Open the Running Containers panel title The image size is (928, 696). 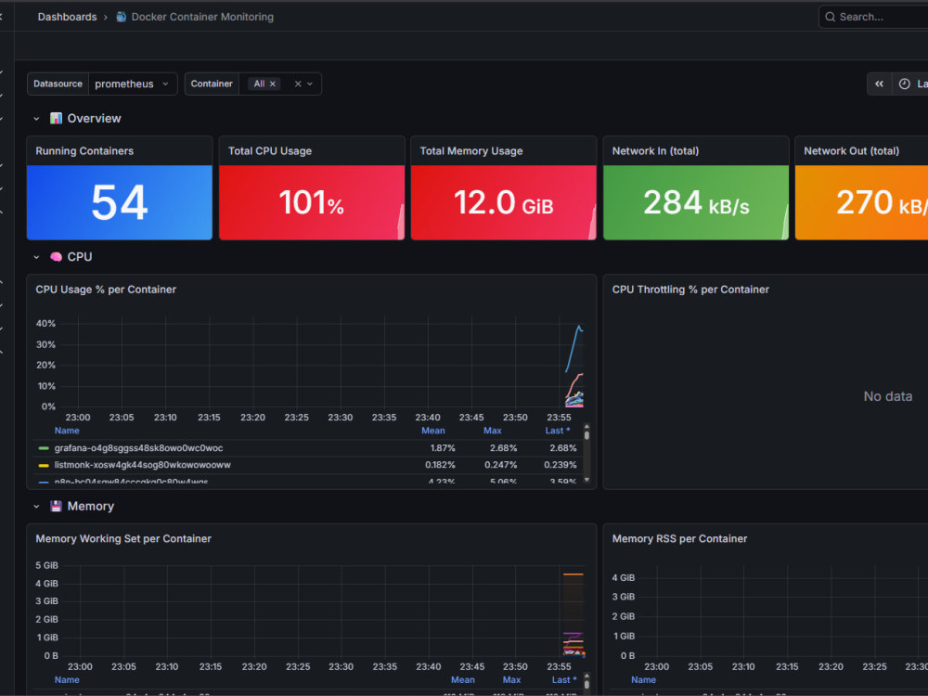click(x=84, y=151)
